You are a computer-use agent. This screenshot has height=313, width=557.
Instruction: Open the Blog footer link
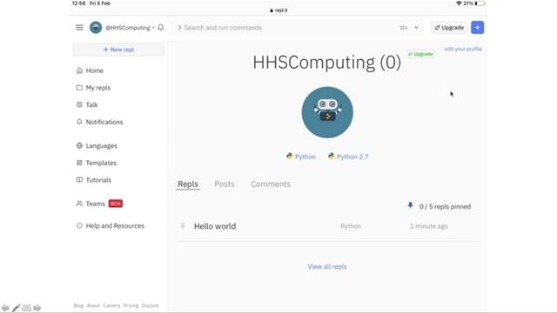tap(78, 305)
